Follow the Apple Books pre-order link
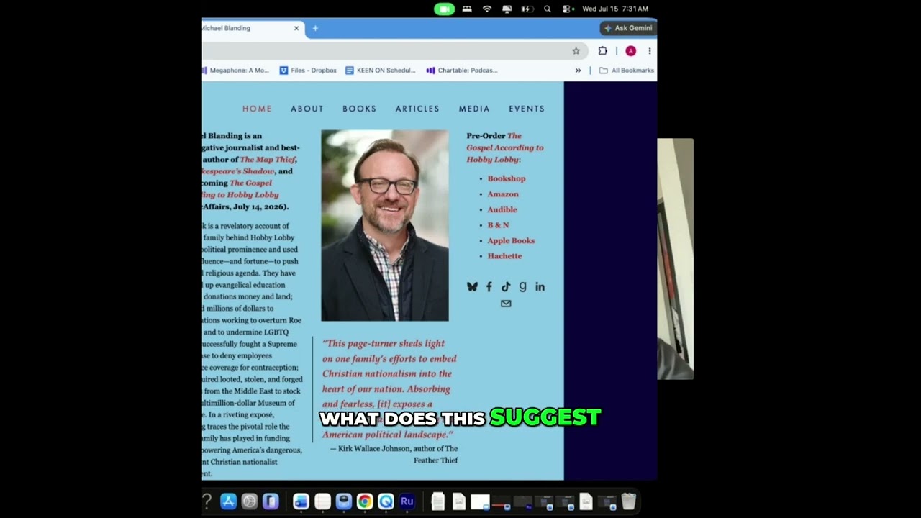The width and height of the screenshot is (921, 518). click(511, 240)
